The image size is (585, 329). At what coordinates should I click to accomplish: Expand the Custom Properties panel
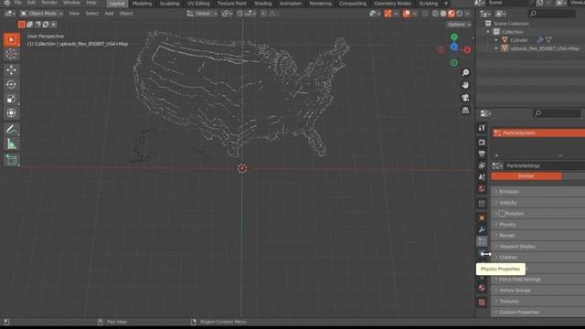pyautogui.click(x=537, y=313)
